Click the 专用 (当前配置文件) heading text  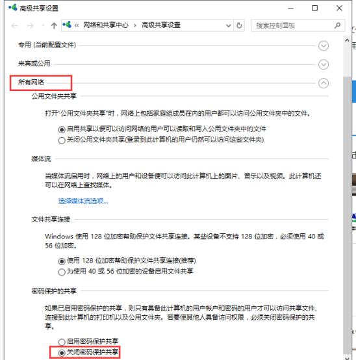[x=47, y=45]
